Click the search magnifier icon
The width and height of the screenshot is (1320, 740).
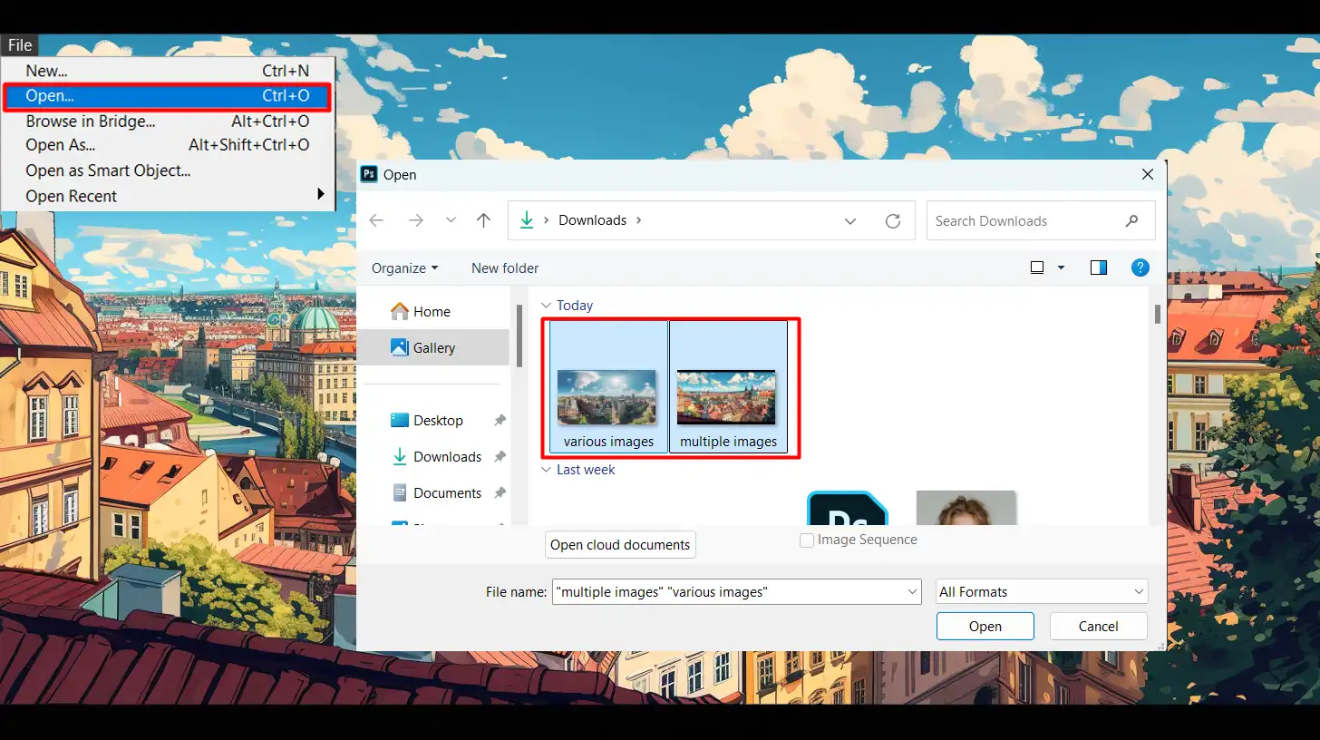pos(1131,220)
